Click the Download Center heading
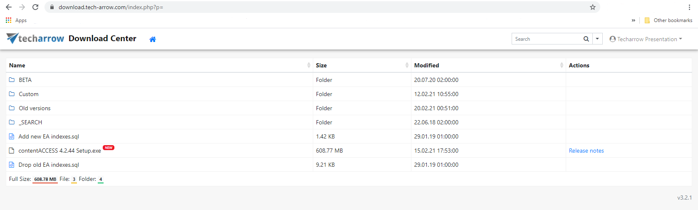This screenshot has width=698, height=210. click(102, 38)
